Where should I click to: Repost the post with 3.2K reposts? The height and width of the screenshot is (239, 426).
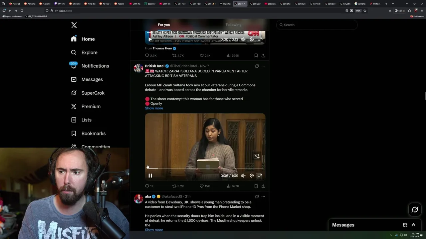click(x=178, y=186)
